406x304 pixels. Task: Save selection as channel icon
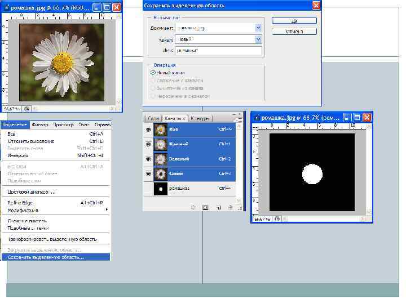pos(205,207)
